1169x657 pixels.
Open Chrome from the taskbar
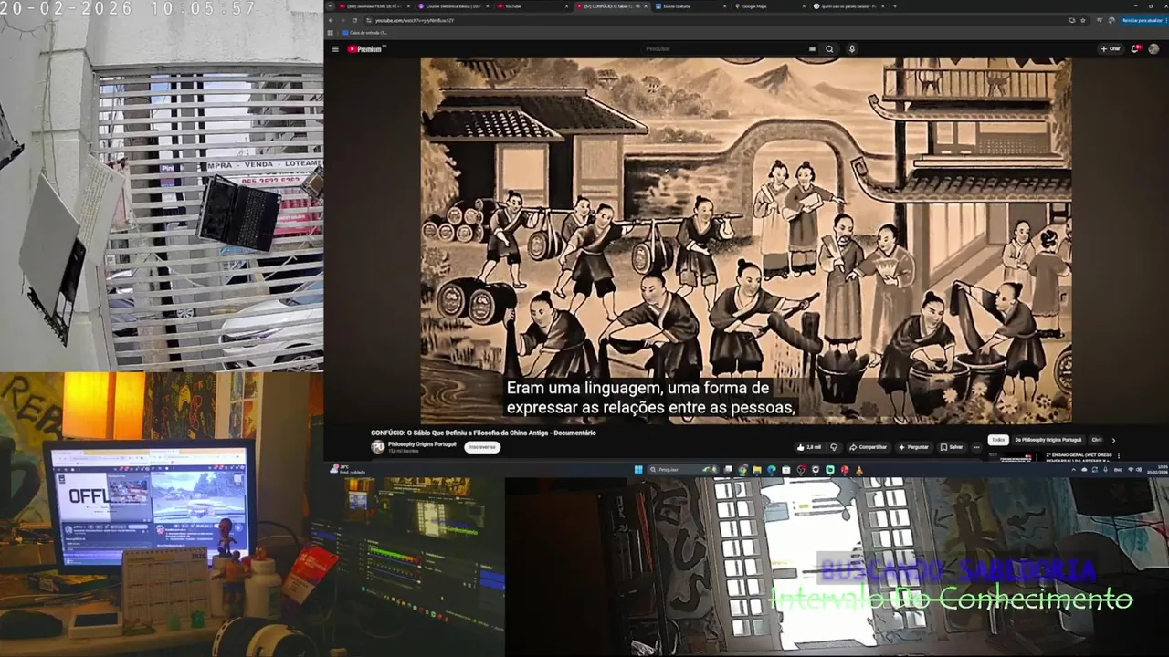742,470
